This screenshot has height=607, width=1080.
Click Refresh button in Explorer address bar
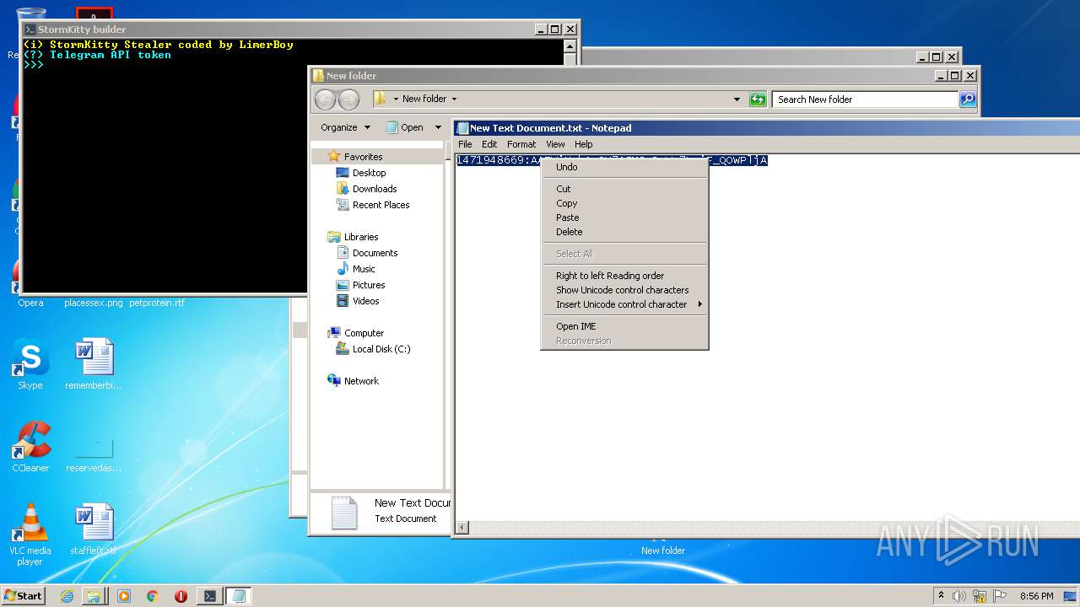(x=758, y=99)
